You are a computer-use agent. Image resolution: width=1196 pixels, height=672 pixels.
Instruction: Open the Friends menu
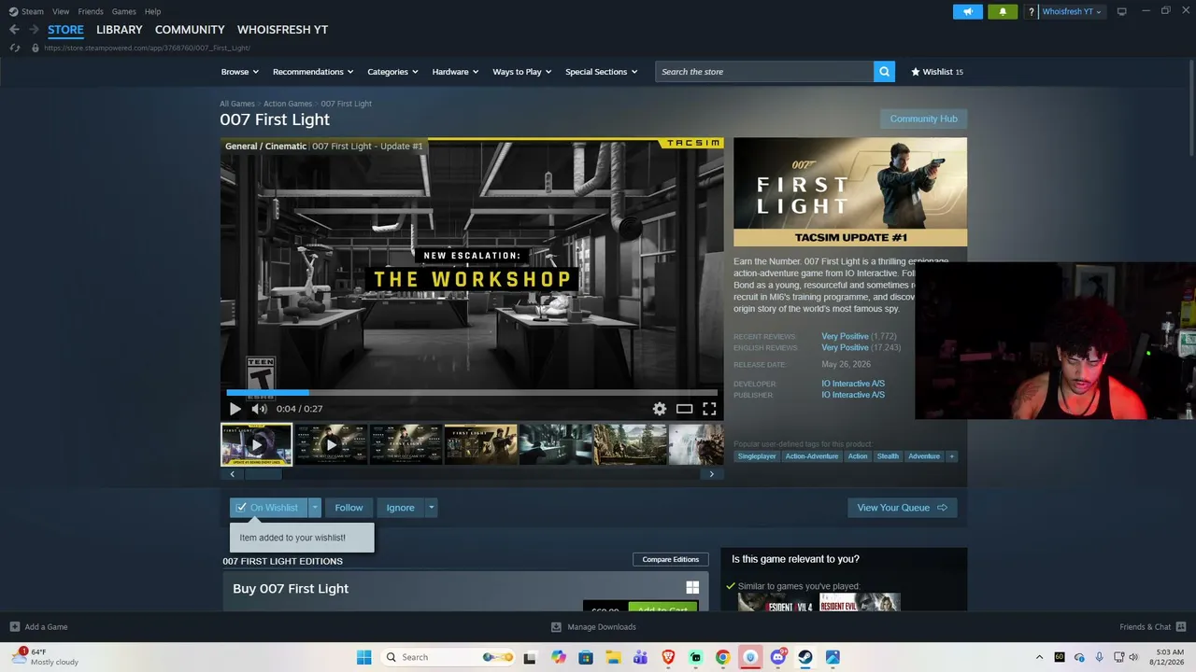point(91,11)
